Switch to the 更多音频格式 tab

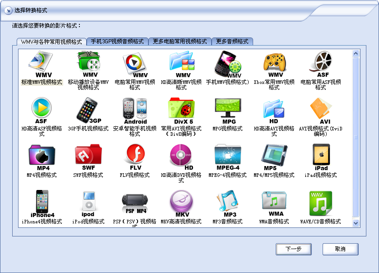click(232, 41)
